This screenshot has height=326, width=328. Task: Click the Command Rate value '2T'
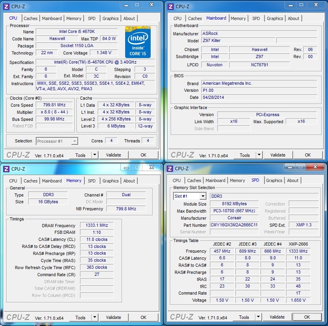point(97,274)
